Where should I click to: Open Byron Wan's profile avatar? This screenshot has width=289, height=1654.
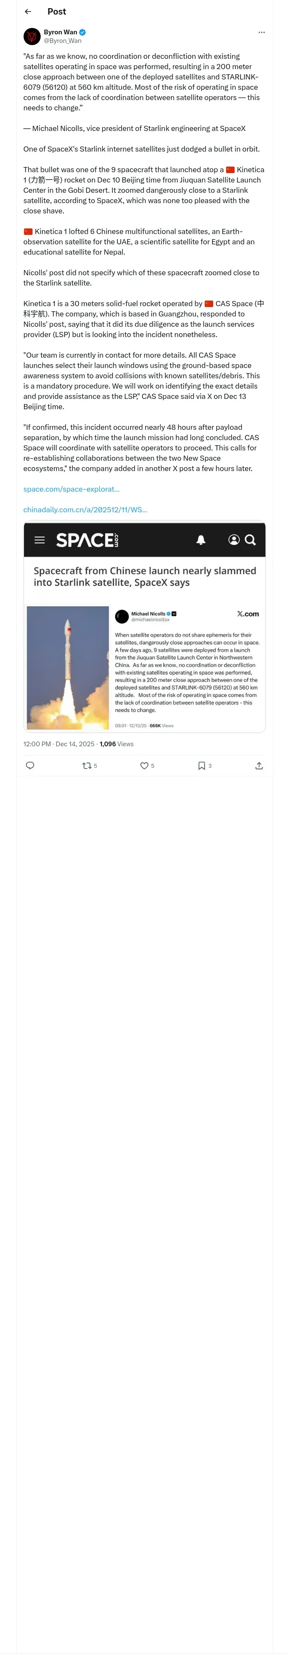(x=32, y=36)
